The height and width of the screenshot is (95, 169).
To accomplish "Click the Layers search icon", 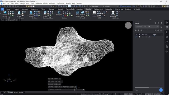I will (156, 23).
